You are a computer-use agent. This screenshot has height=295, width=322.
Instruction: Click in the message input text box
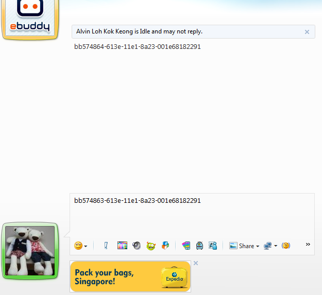pyautogui.click(x=192, y=216)
